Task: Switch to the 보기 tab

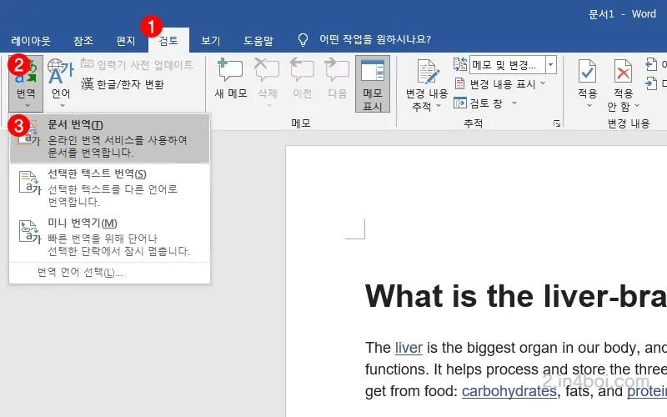Action: [x=211, y=40]
